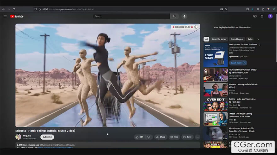Select the "From Miquela" filter chip
The height and width of the screenshot is (155, 277).
coord(237,39)
